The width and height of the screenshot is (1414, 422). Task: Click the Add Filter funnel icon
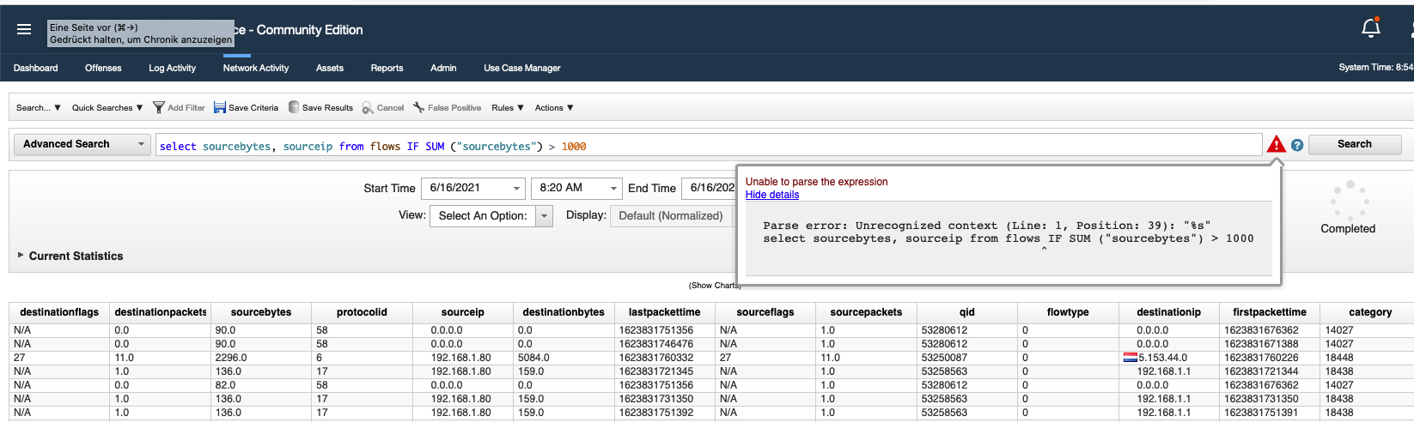pos(159,107)
